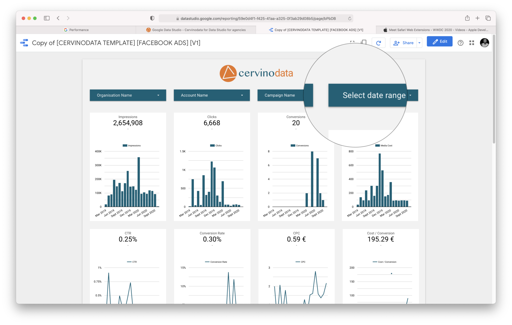
Task: Go forward with the browser forward arrow
Action: click(68, 18)
